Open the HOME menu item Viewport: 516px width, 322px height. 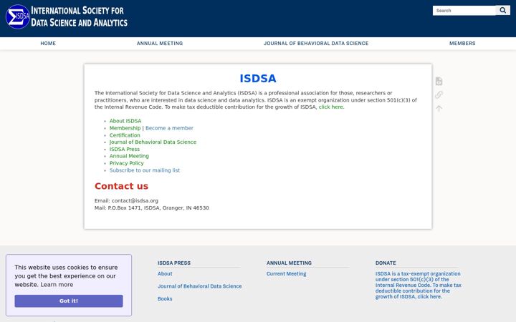tap(48, 44)
